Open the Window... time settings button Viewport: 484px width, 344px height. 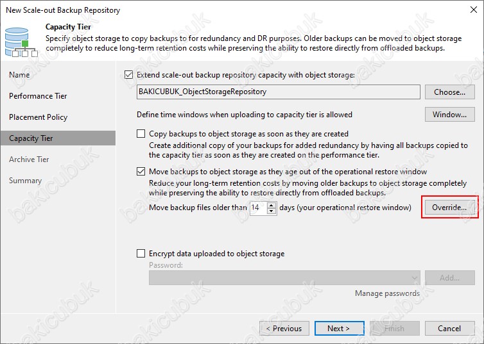pos(450,115)
